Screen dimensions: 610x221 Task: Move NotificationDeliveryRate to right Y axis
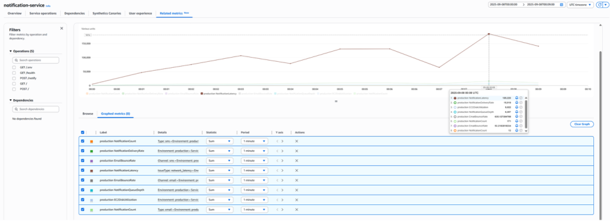[x=282, y=151]
